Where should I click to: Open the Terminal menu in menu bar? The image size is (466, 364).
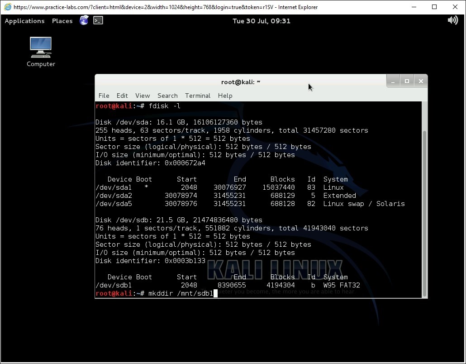click(198, 96)
